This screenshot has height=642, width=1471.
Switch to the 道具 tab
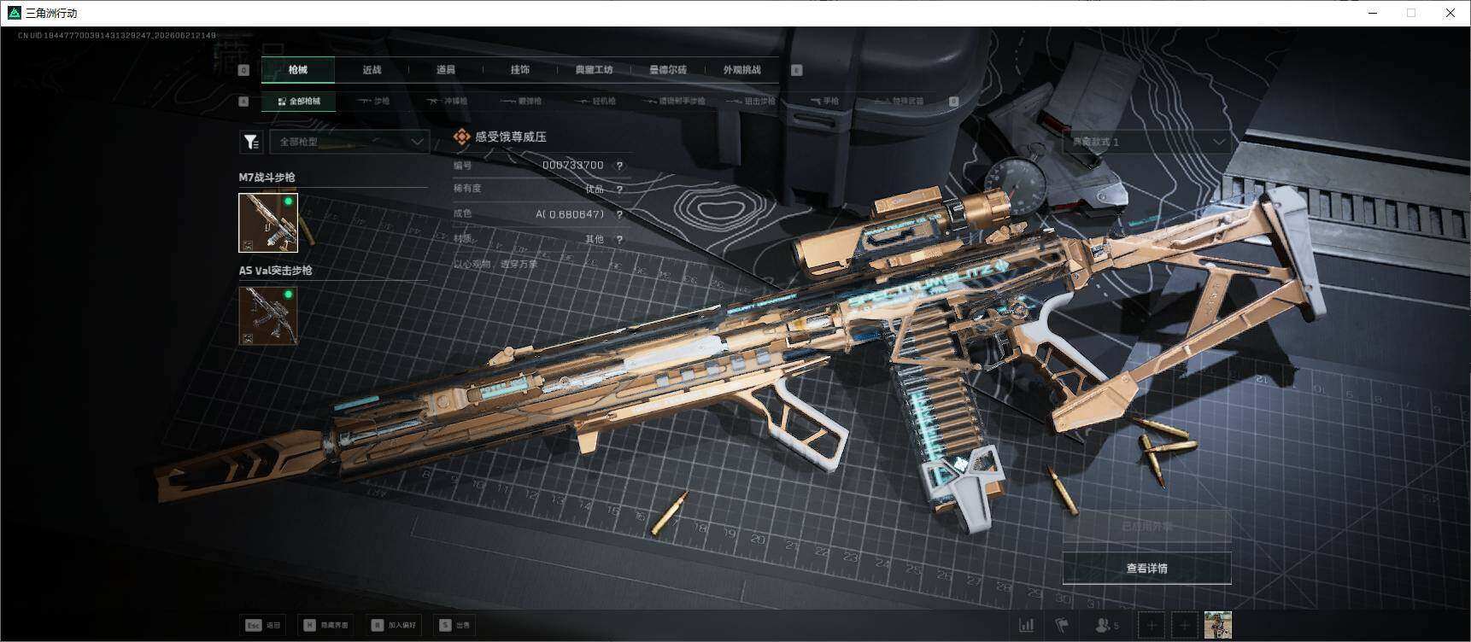[x=446, y=70]
